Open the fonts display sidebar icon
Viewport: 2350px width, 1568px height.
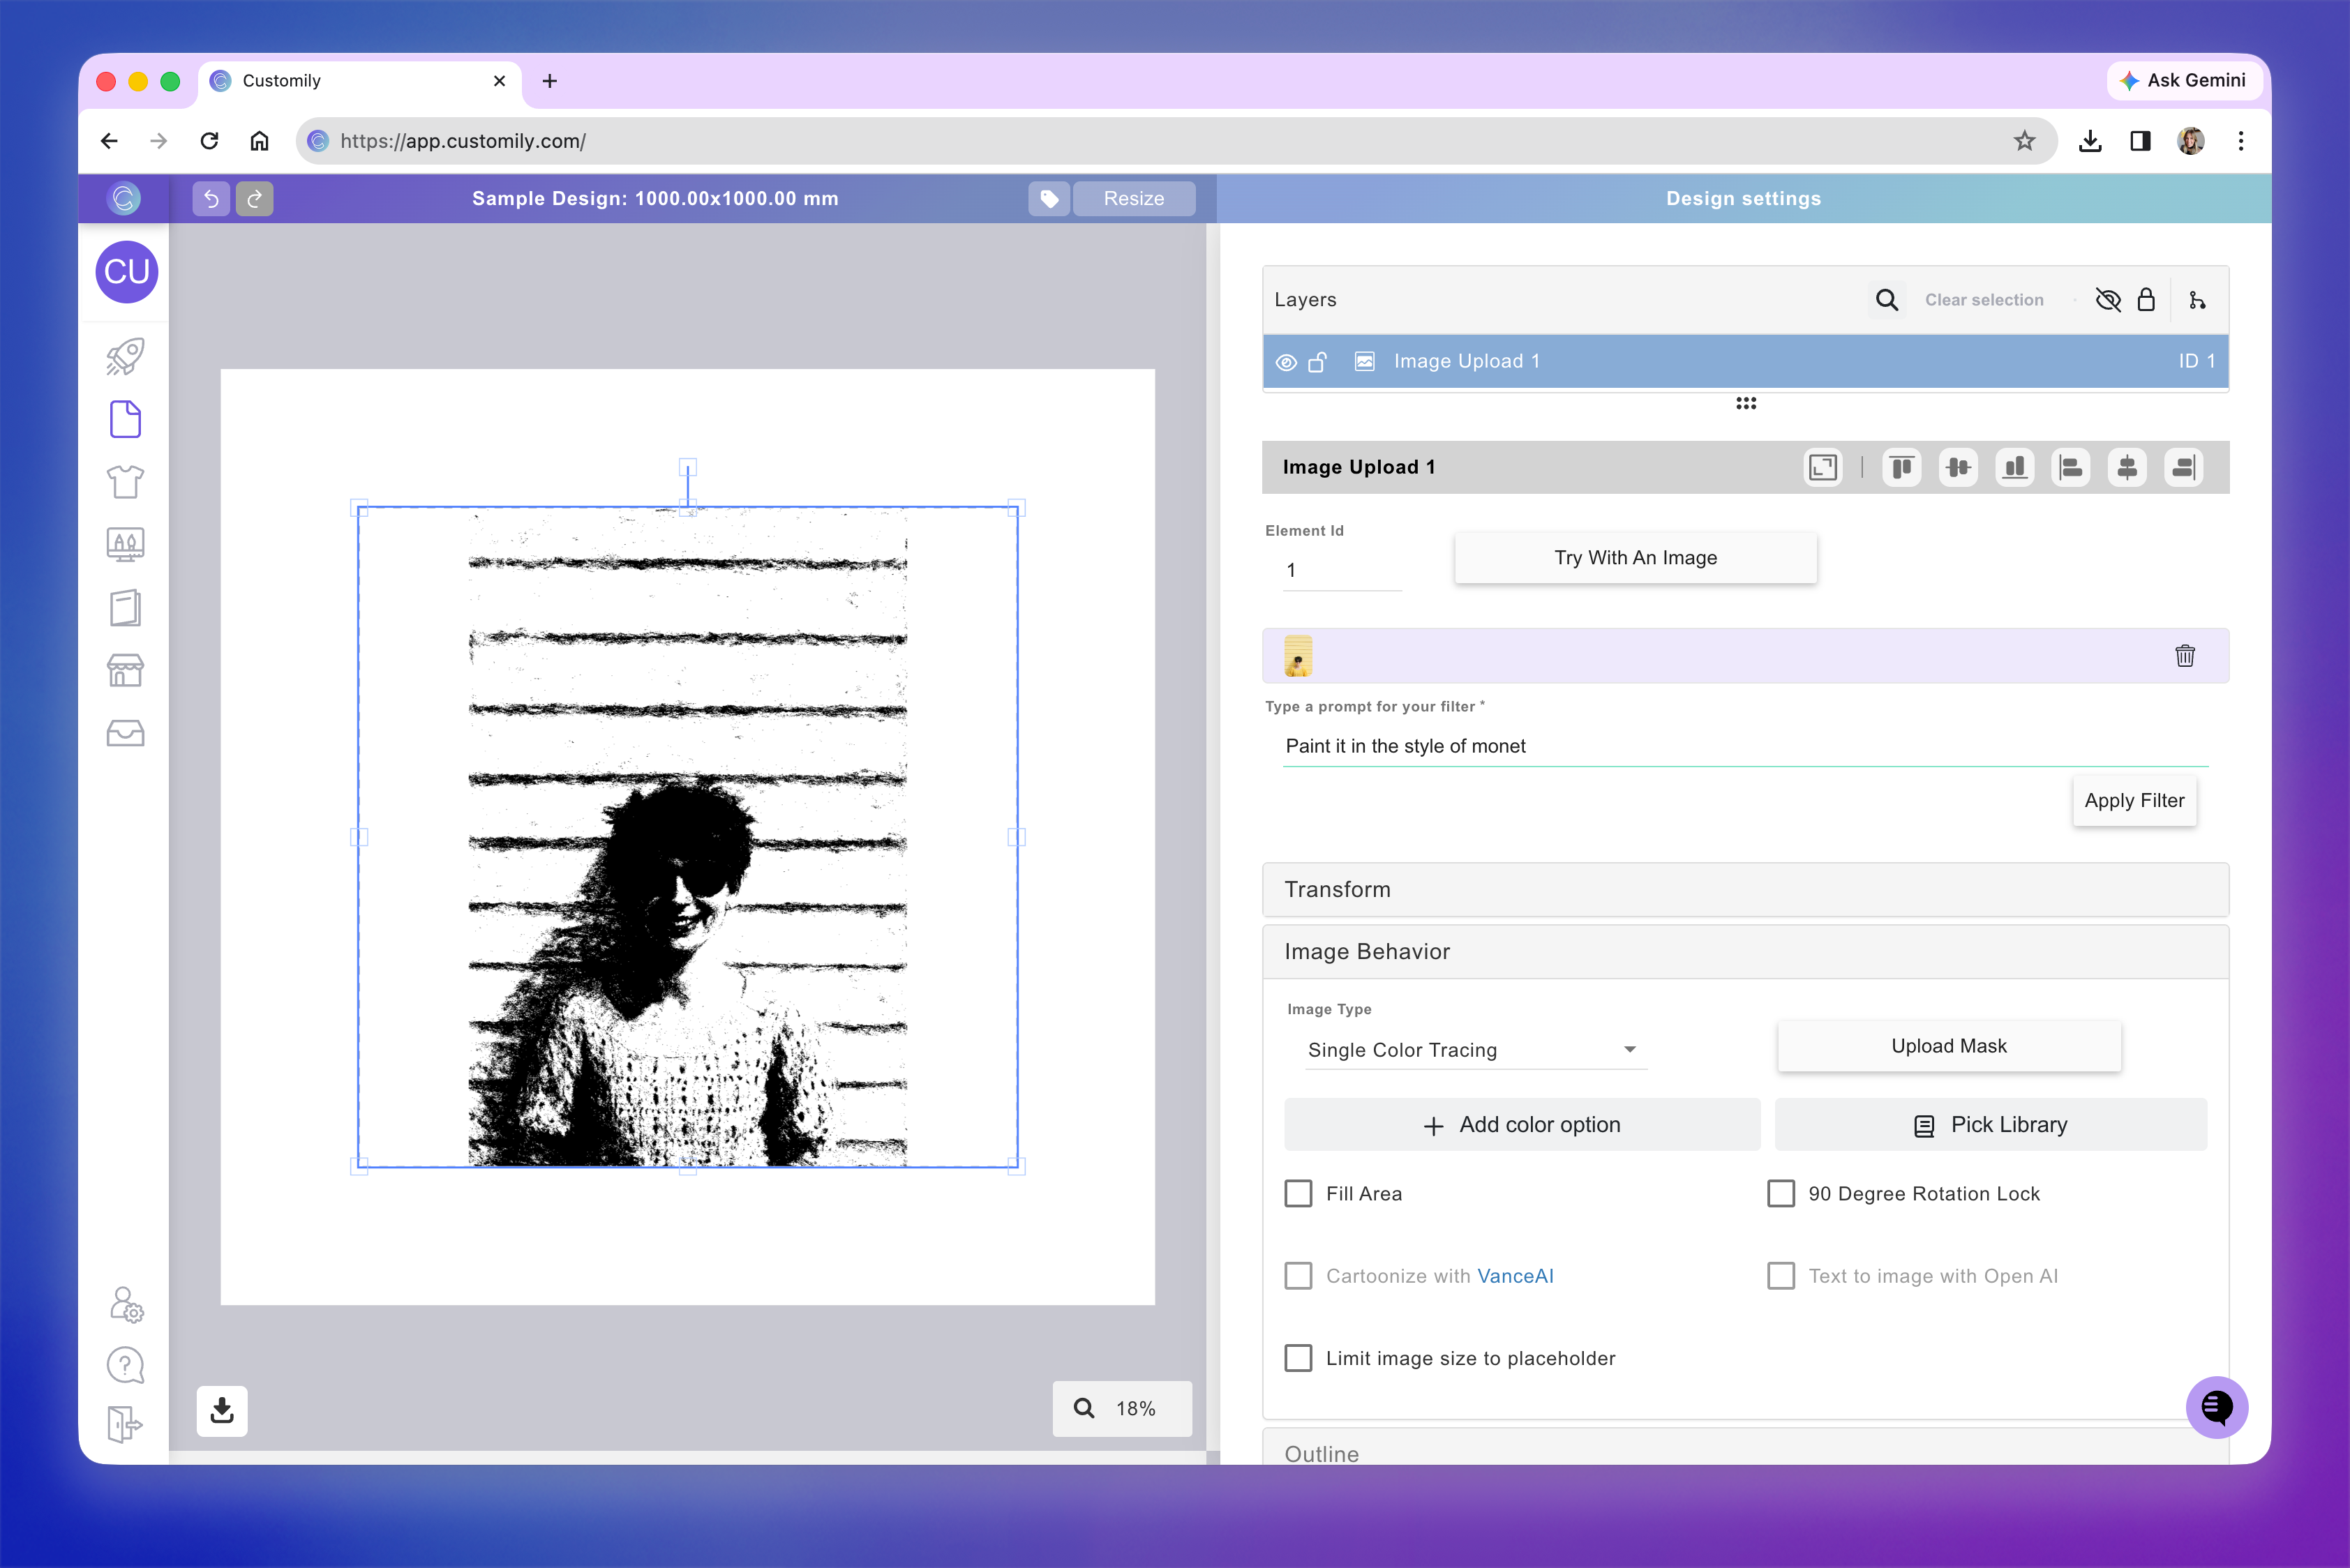[125, 545]
